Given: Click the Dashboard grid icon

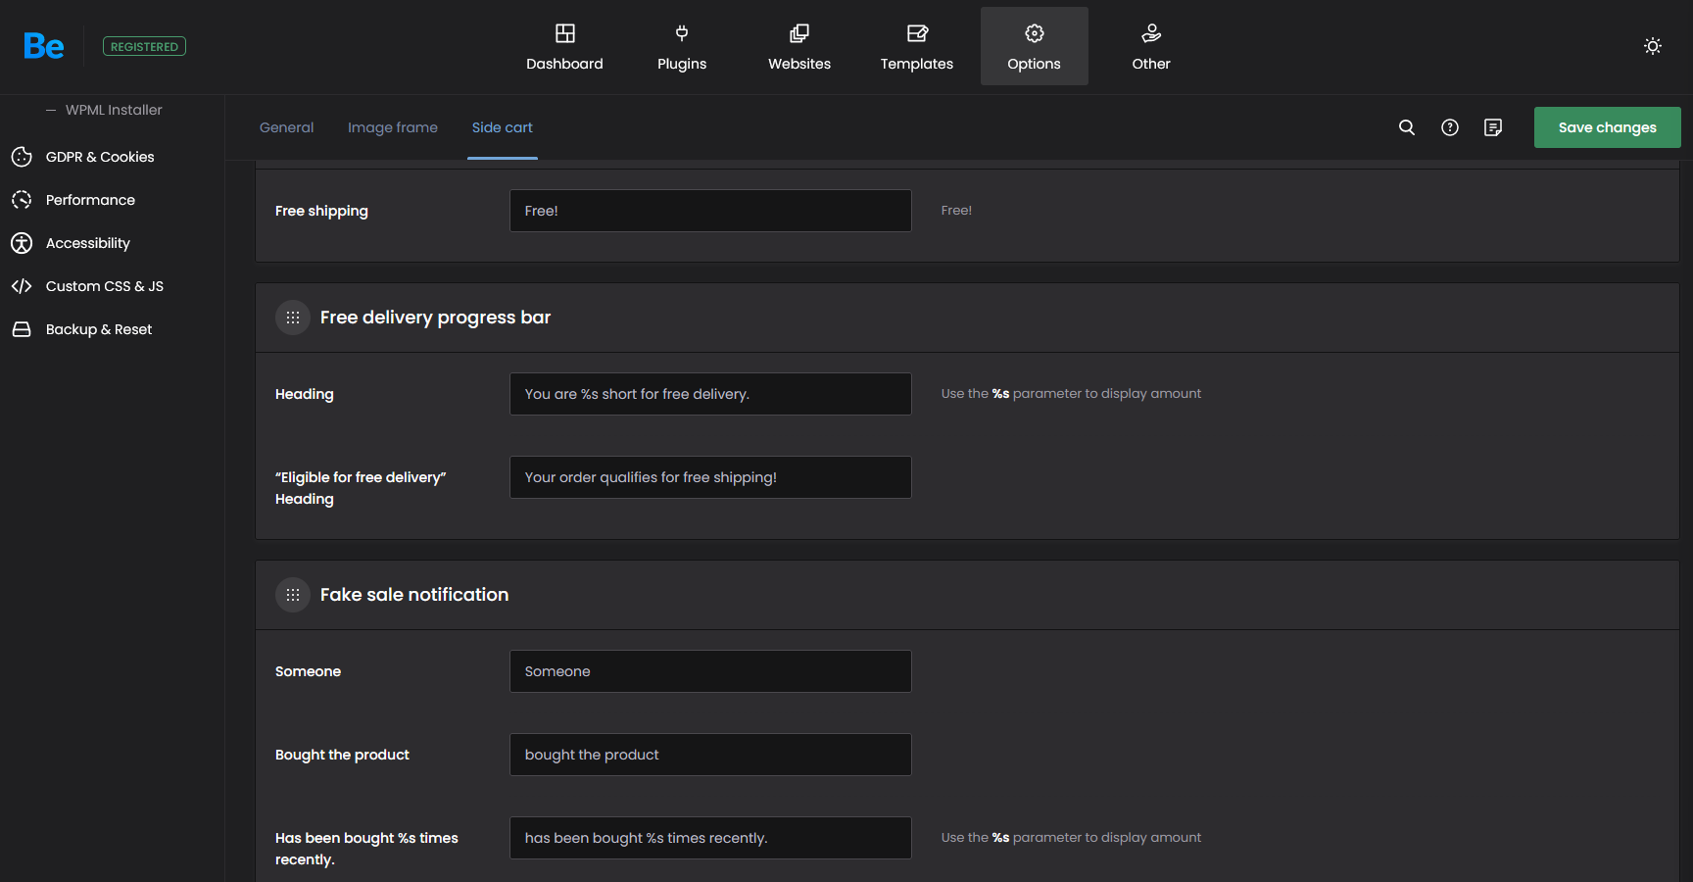Looking at the screenshot, I should [x=564, y=33].
